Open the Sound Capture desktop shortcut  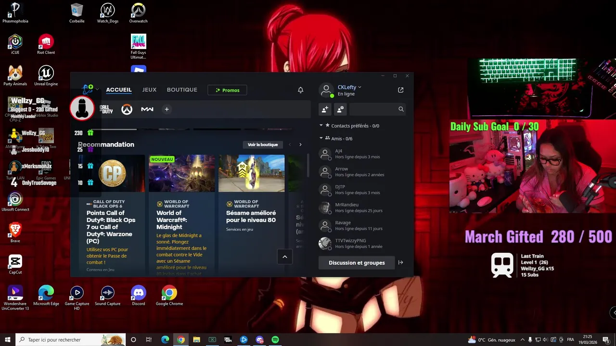[108, 296]
